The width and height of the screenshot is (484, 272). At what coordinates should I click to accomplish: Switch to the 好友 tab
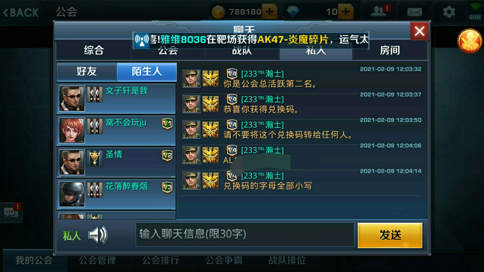87,72
